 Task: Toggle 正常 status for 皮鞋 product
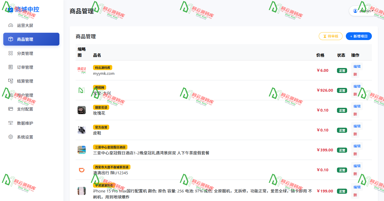pos(342,130)
